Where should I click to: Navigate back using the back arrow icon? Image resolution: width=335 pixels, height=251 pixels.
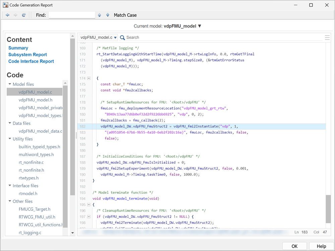[x=7, y=15]
